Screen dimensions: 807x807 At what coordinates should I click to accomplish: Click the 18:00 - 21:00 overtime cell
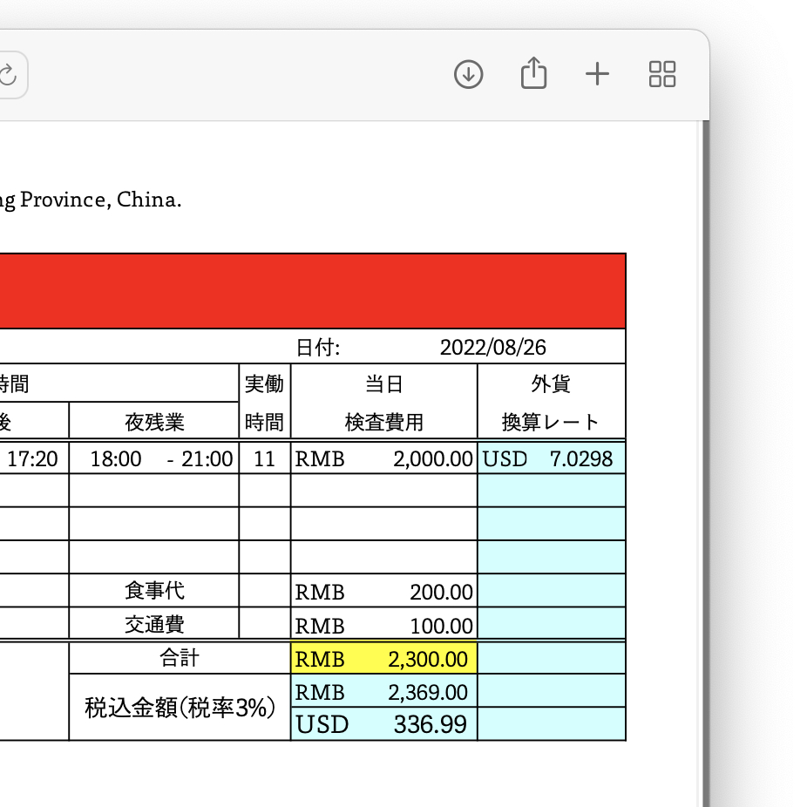154,458
